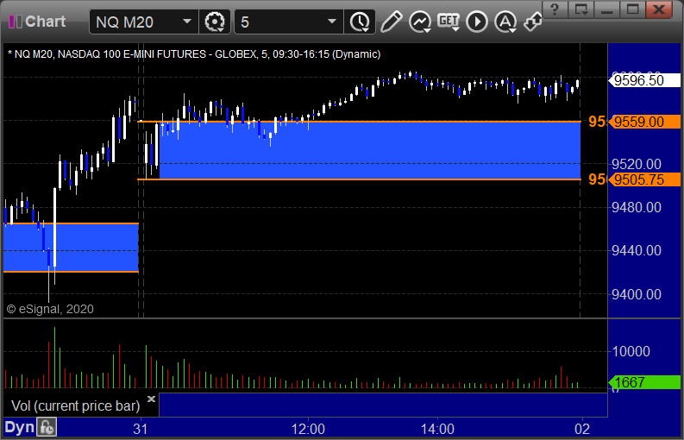Click the 9480.00 price axis label
This screenshot has height=440, width=684.
(637, 207)
